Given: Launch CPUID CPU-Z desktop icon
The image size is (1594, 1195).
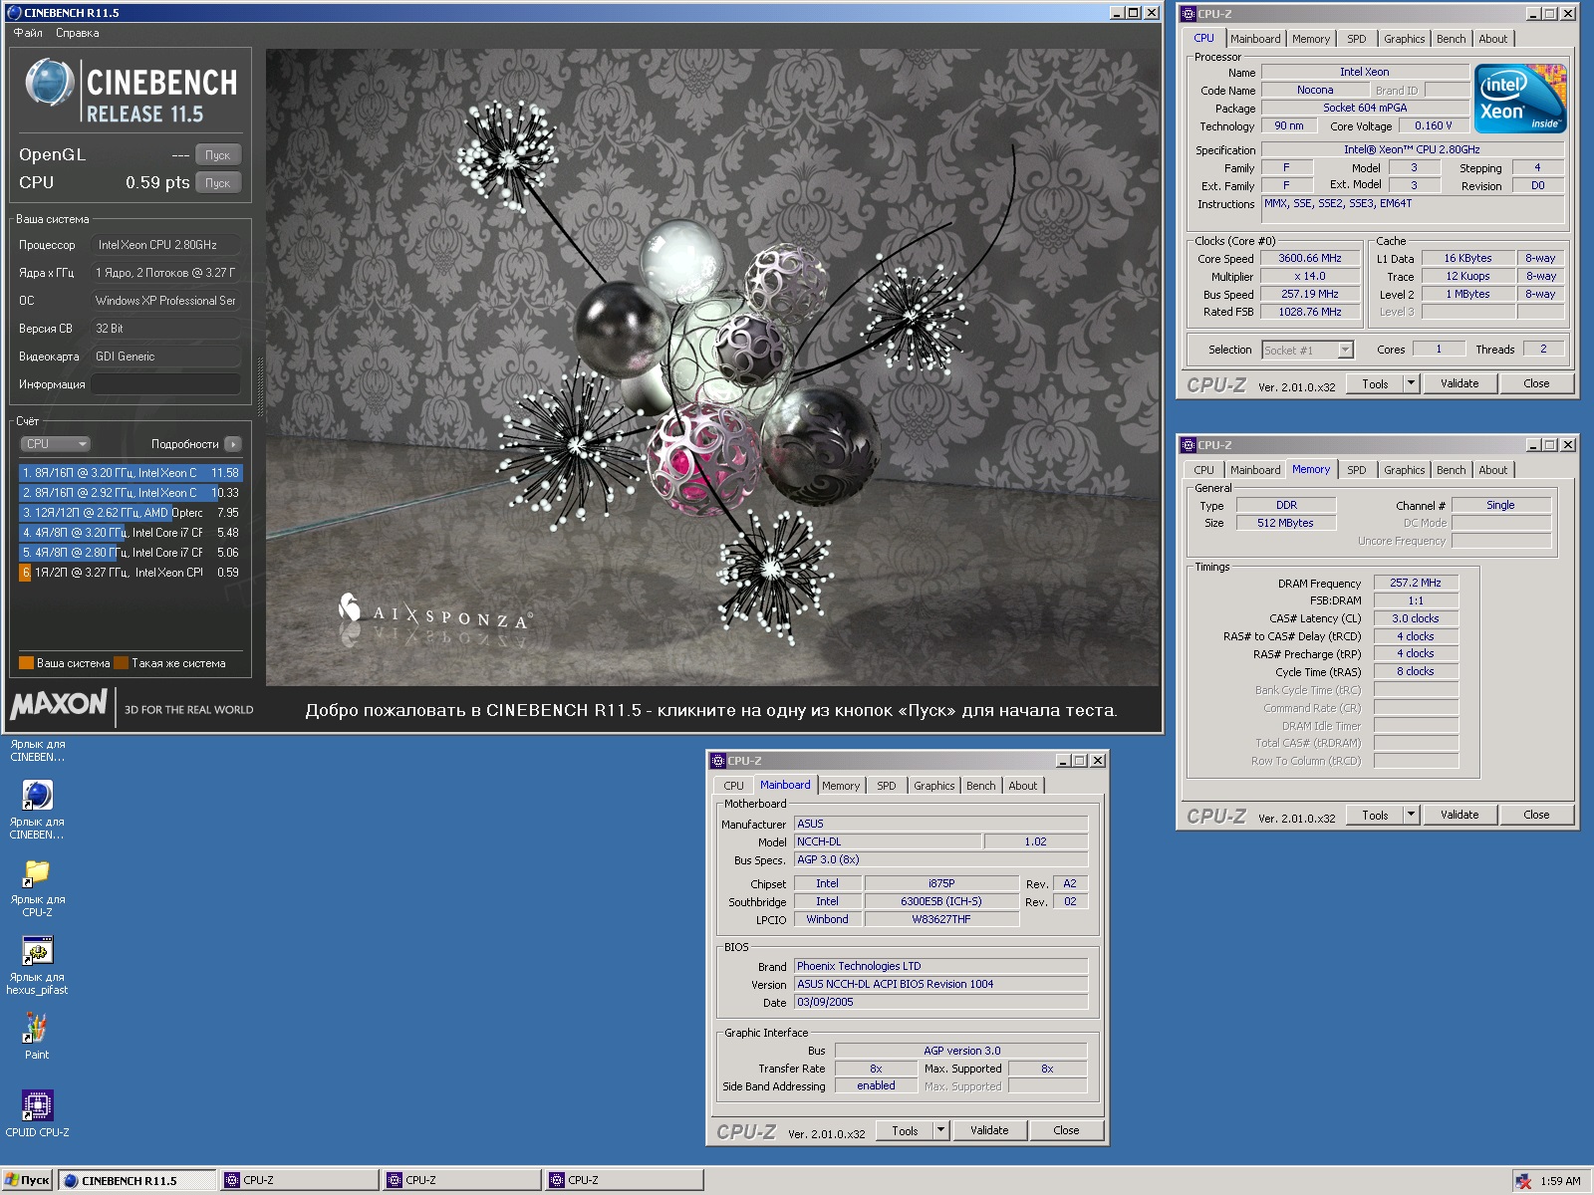Looking at the screenshot, I should 37,1105.
